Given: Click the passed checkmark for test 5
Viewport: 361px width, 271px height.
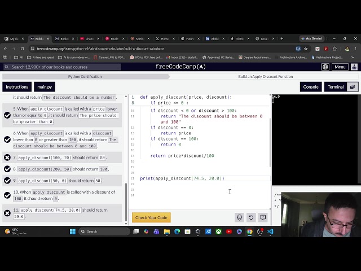Looking at the screenshot, I should (7, 115).
